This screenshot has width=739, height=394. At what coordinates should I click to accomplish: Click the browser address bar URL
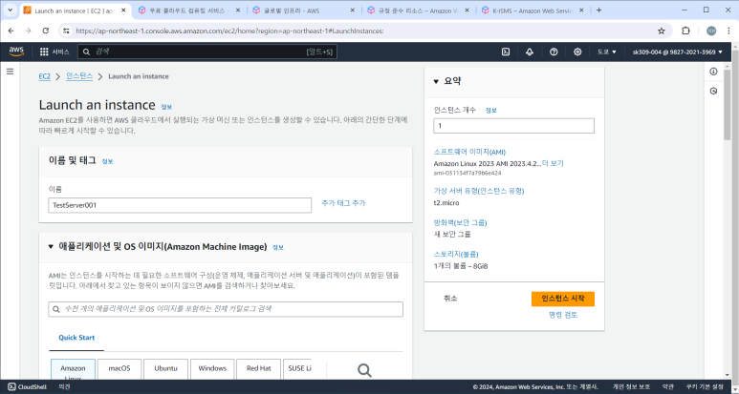tap(229, 31)
